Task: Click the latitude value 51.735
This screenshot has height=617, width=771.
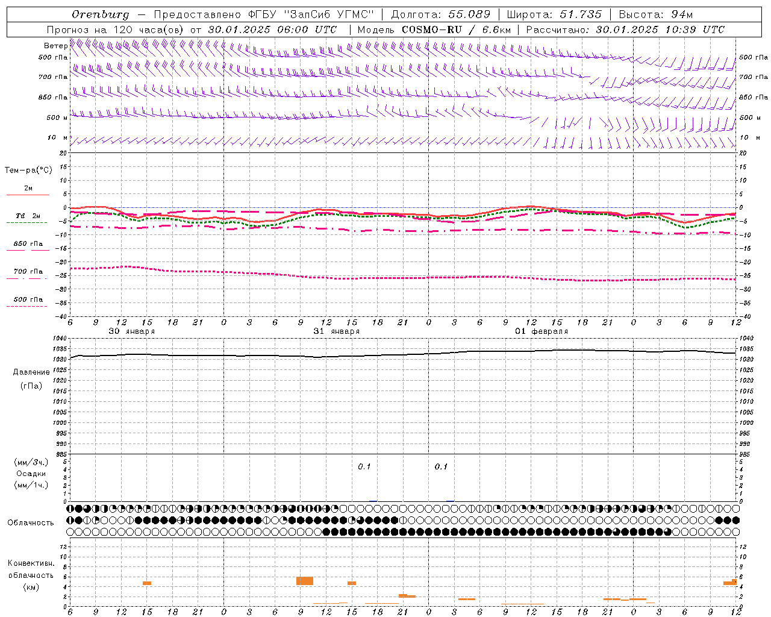Action: pos(581,14)
